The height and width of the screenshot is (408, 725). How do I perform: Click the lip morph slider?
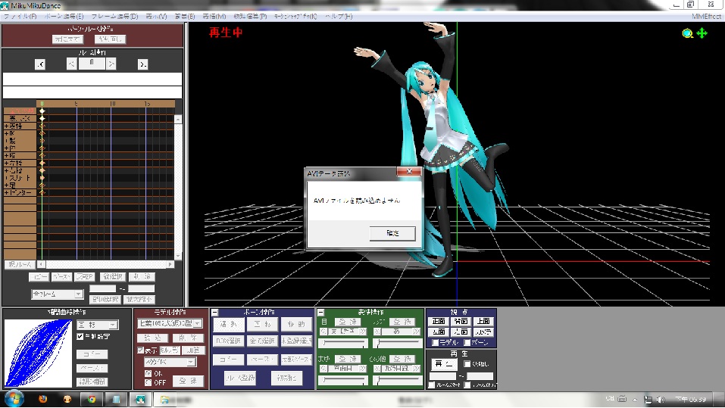pyautogui.click(x=398, y=343)
